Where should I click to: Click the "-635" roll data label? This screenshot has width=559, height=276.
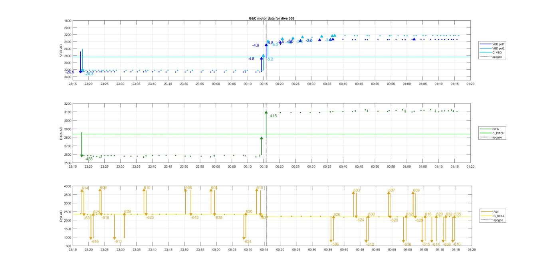218,218
